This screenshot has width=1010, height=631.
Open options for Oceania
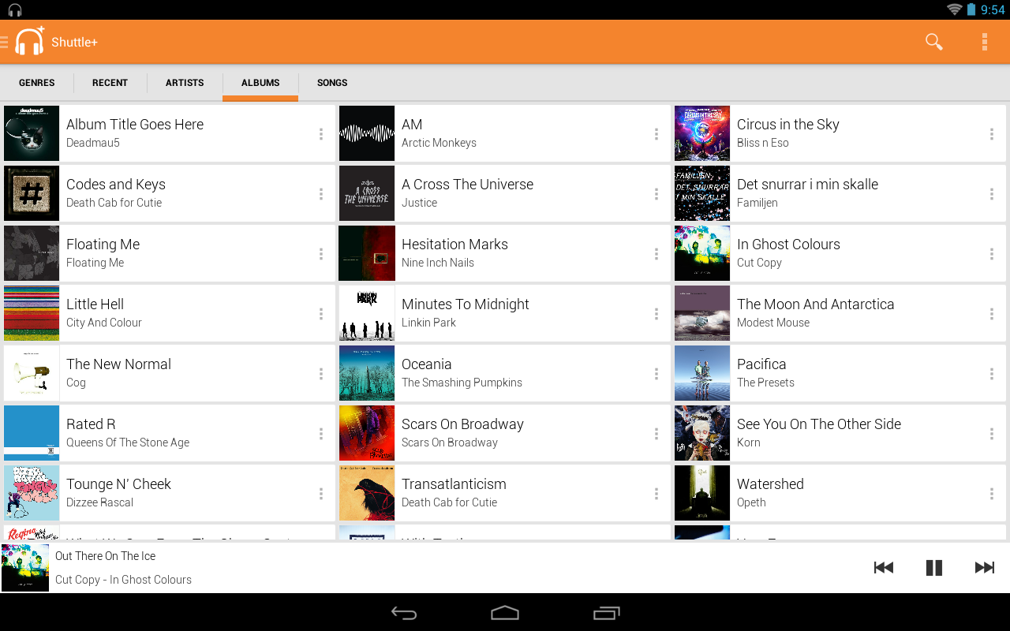click(x=656, y=374)
